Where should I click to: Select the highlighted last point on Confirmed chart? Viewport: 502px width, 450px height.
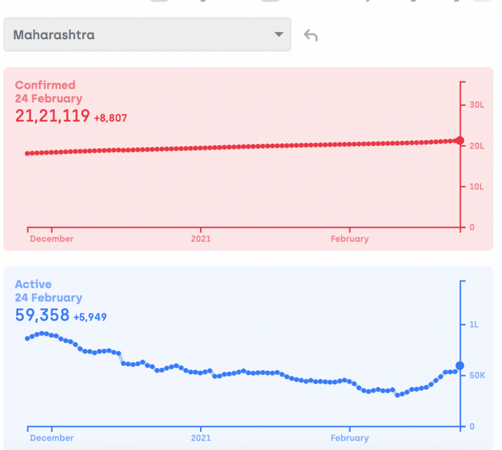[459, 141]
